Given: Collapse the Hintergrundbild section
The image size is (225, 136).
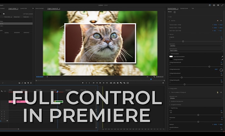Looking at the screenshot, I should (168, 88).
